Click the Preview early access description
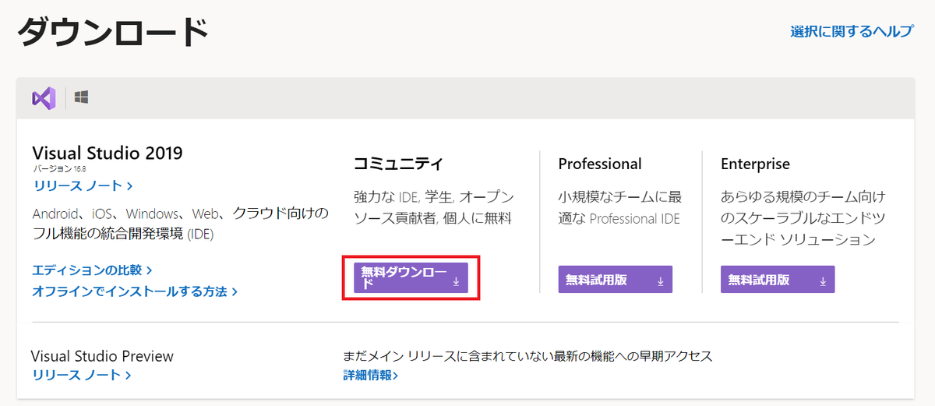 527,356
